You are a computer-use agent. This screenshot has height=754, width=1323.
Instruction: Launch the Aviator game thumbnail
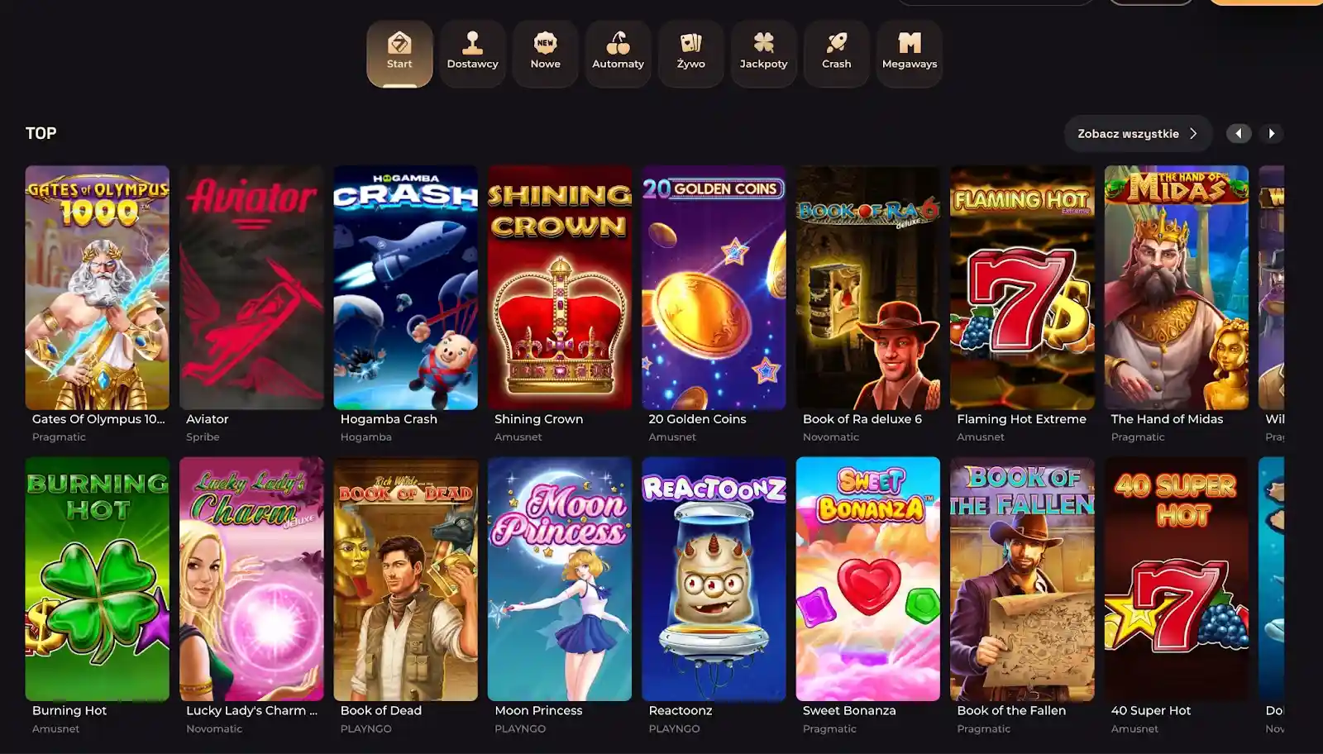click(x=251, y=288)
